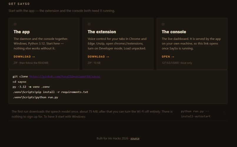The image size is (237, 147).
Task: Click the first-run speech model paragraph
Action: pos(92,114)
